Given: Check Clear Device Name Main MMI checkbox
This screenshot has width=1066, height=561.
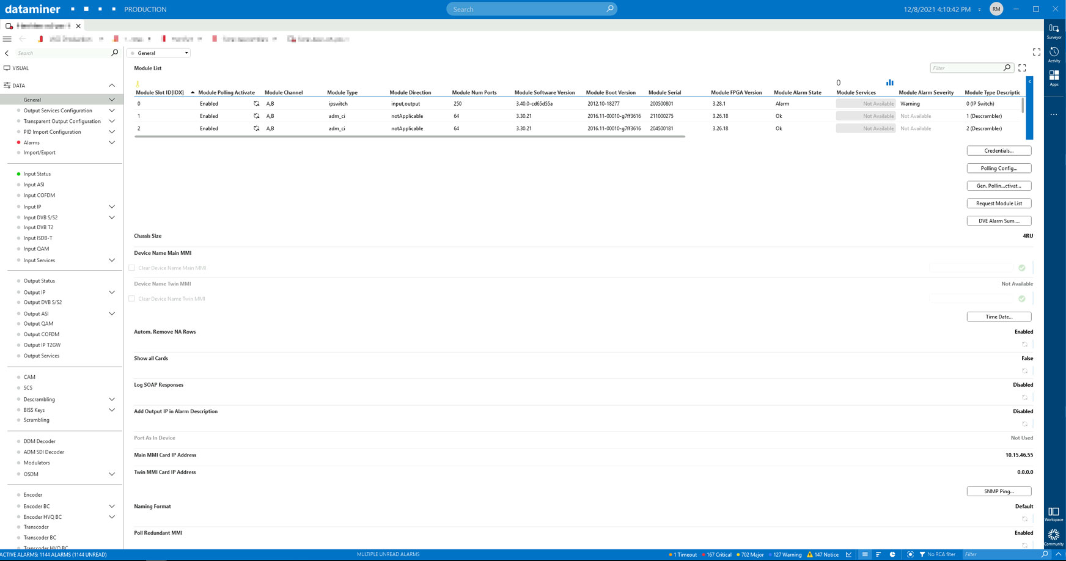Looking at the screenshot, I should [131, 268].
